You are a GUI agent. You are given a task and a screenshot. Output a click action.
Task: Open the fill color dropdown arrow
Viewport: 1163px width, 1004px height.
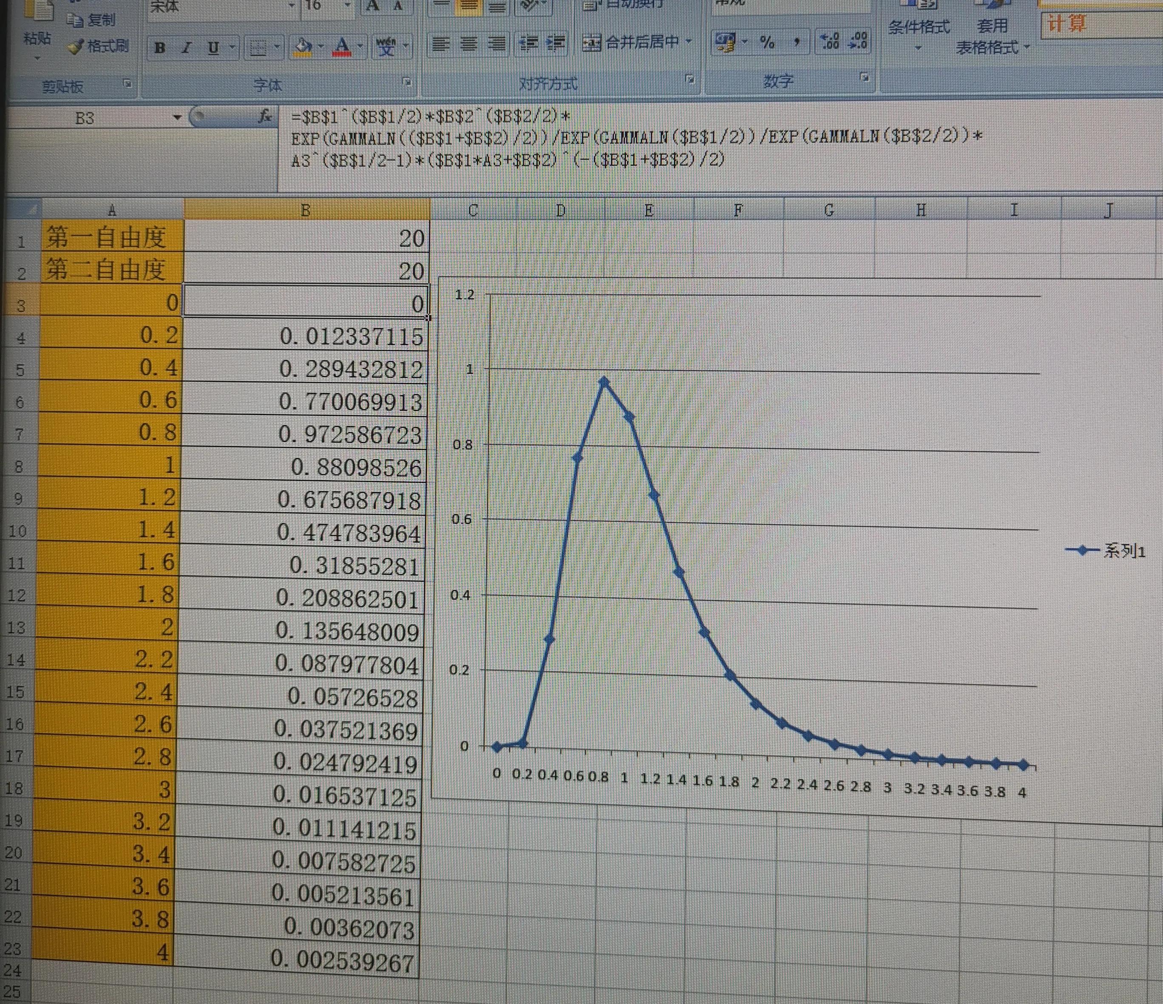(x=321, y=47)
